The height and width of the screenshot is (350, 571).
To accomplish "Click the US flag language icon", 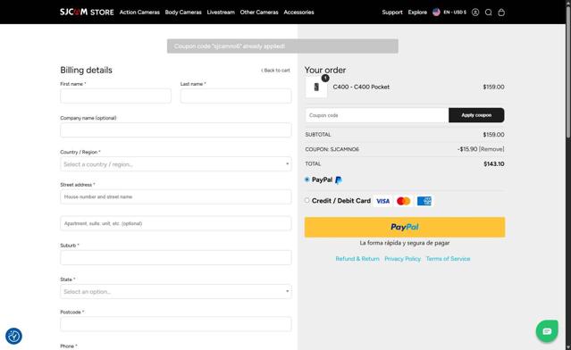I will coord(436,12).
